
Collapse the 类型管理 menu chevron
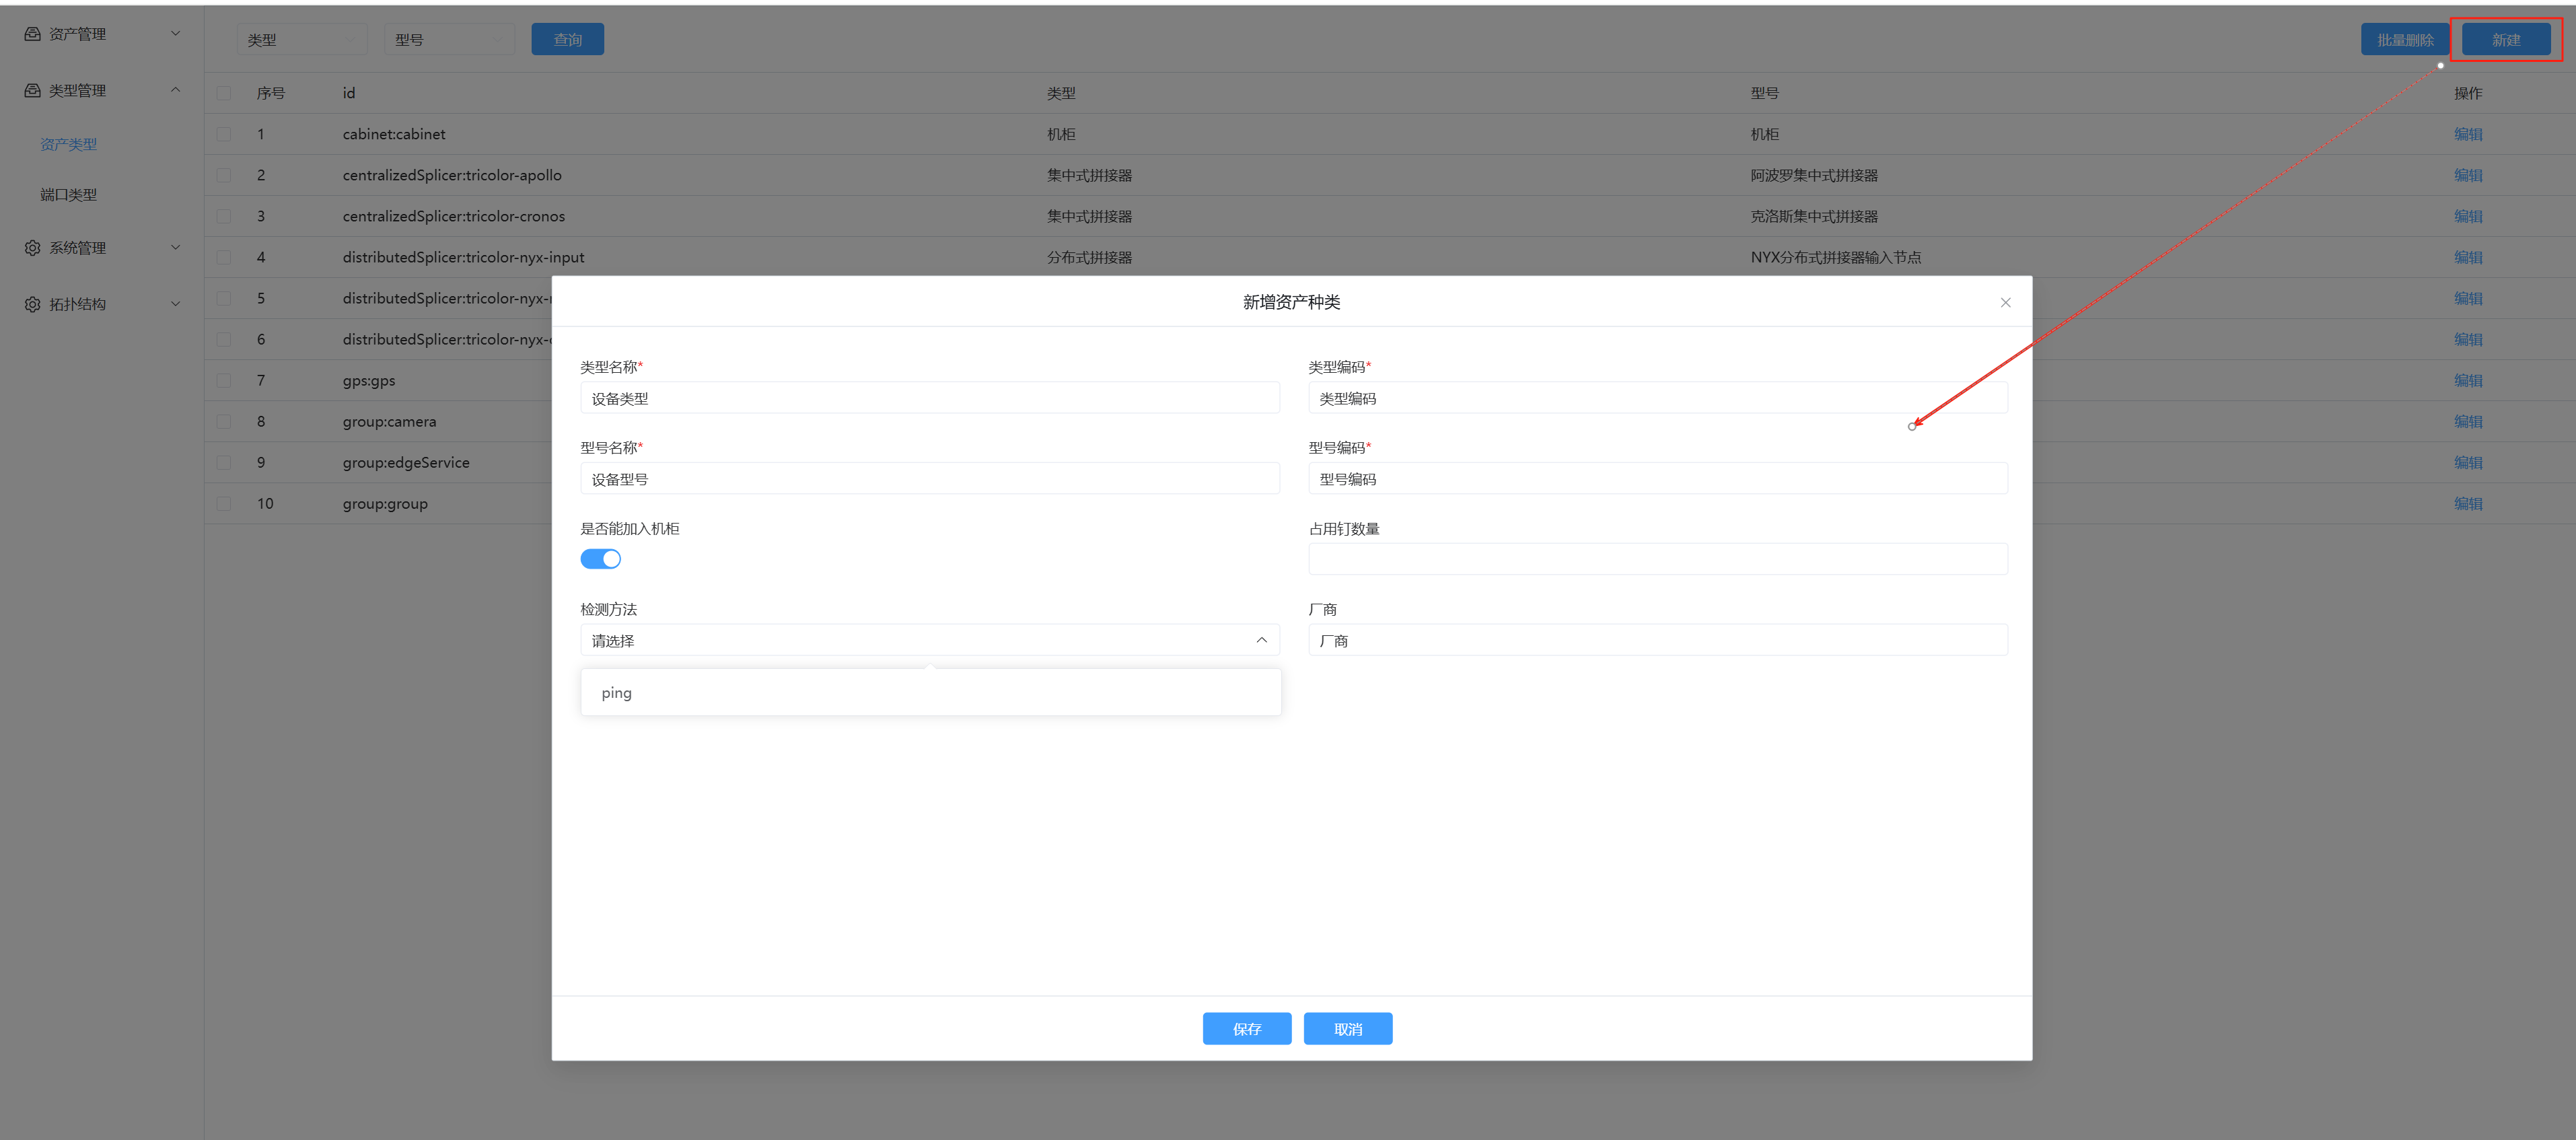point(176,90)
